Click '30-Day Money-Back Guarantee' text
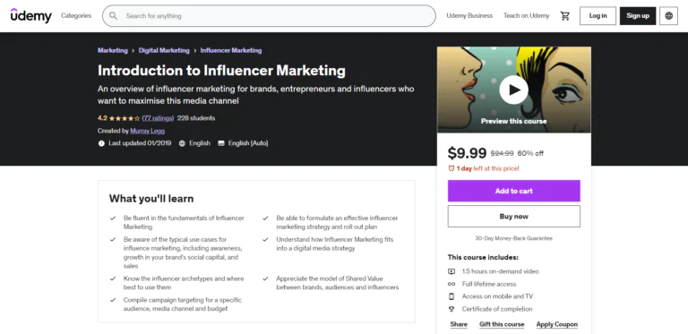 tap(514, 238)
